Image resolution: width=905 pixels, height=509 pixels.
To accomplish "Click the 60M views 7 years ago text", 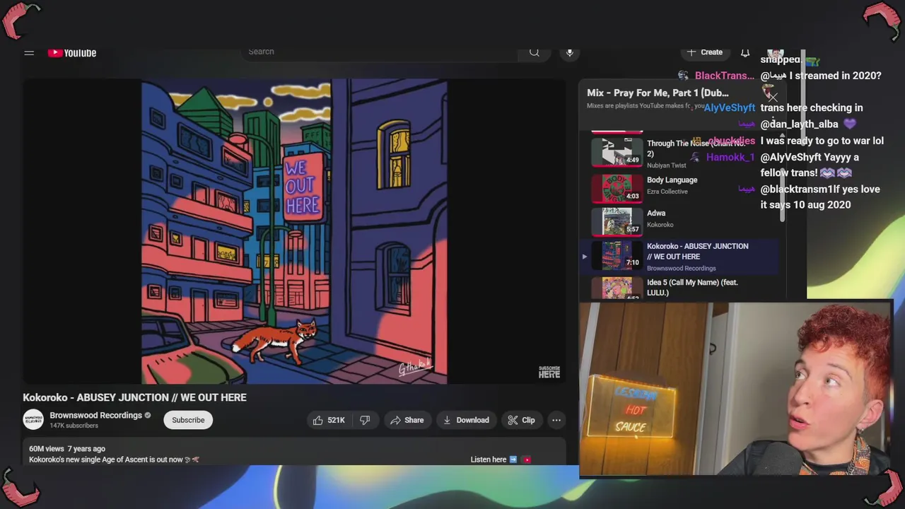I will click(67, 449).
